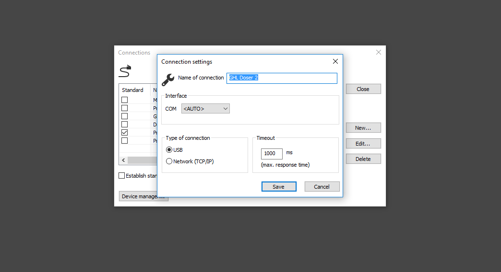Image resolution: width=501 pixels, height=272 pixels.
Task: Click the Name of connection field
Action: pos(282,78)
